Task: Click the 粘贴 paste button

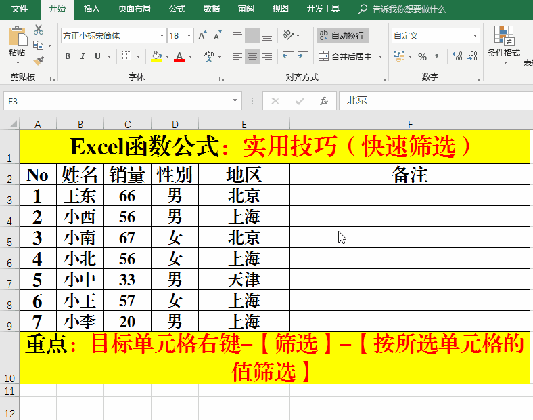Action: [x=17, y=42]
